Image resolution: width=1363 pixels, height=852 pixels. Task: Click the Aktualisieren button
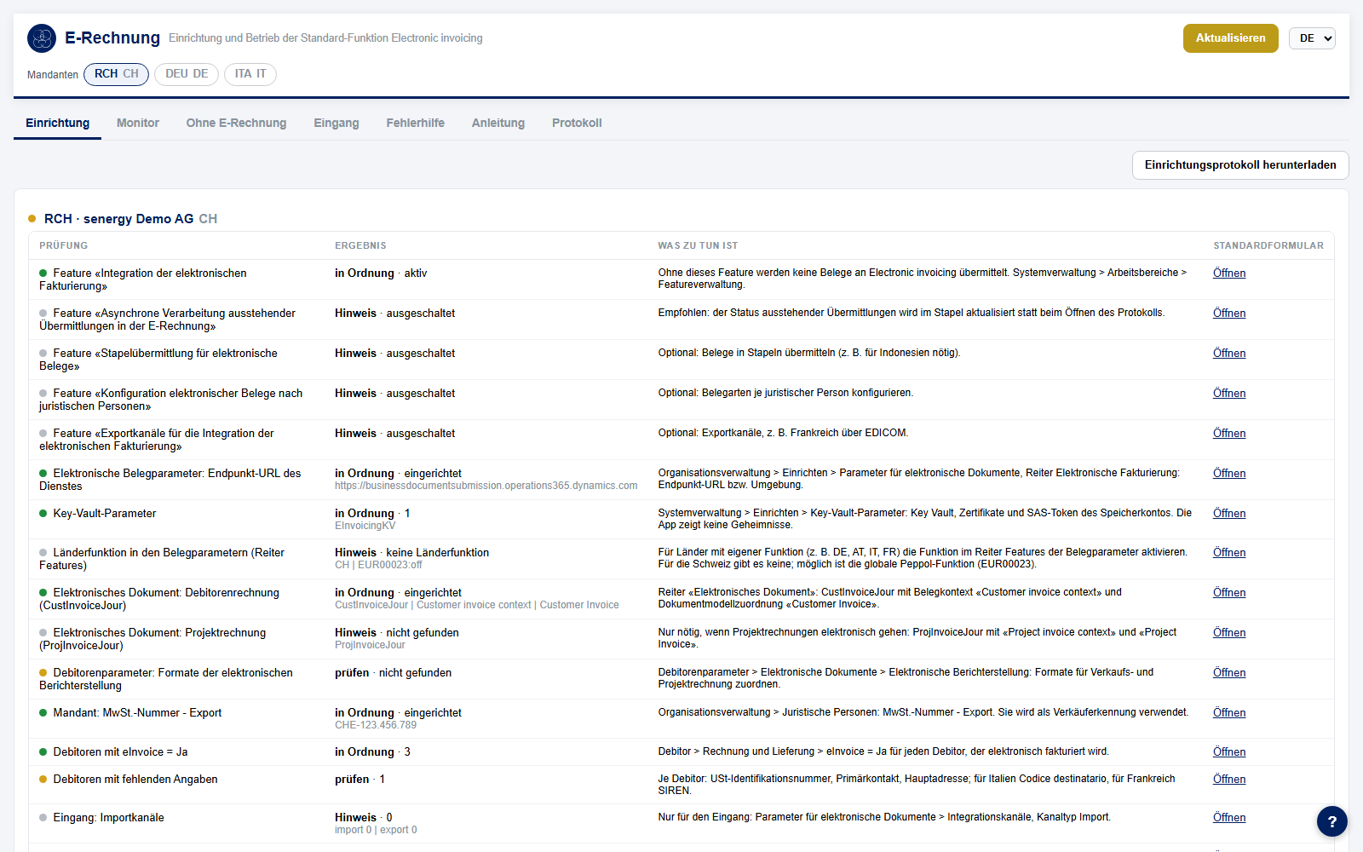[x=1230, y=38]
